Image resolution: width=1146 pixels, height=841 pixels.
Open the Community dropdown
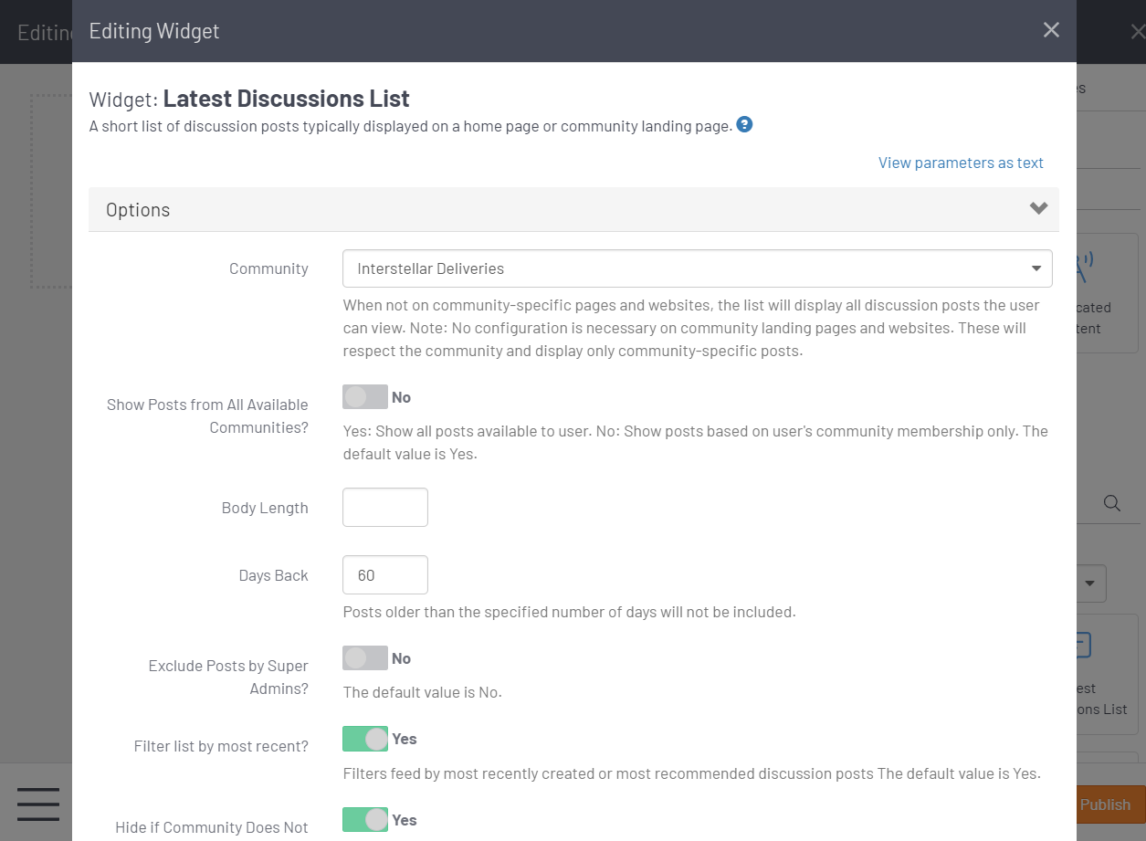[x=697, y=268]
